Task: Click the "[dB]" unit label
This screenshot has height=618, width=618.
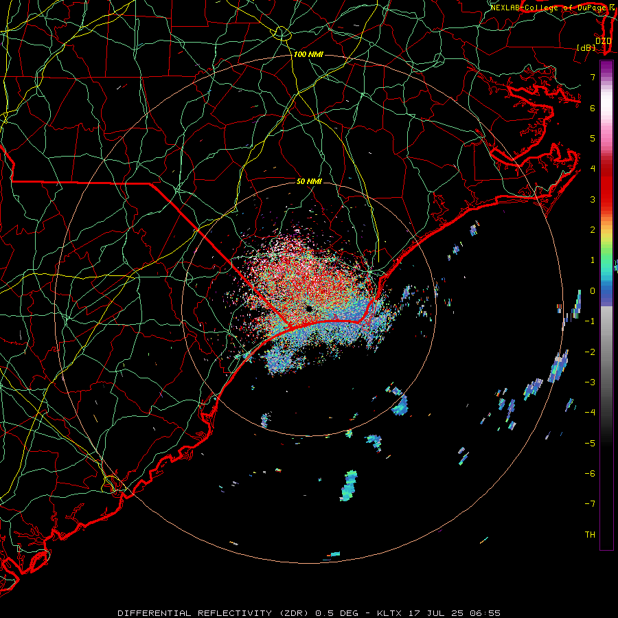Action: 586,47
